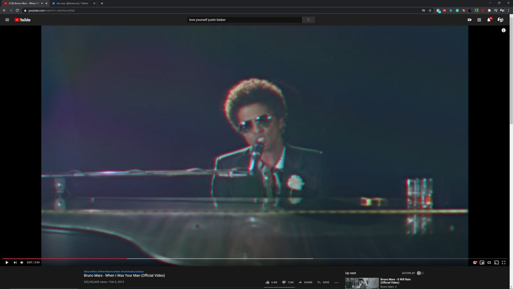Open YouTube notifications bell

(488, 20)
